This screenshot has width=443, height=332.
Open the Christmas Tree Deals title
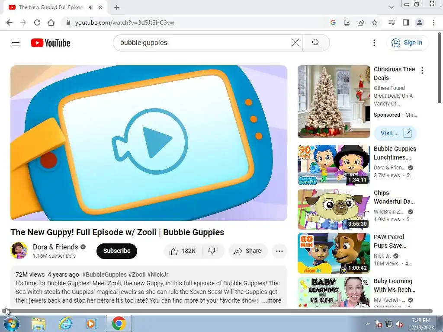coord(395,73)
